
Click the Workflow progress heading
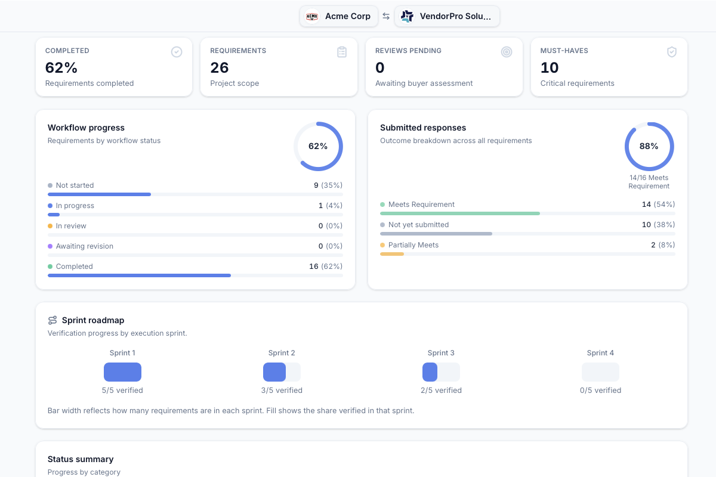86,128
